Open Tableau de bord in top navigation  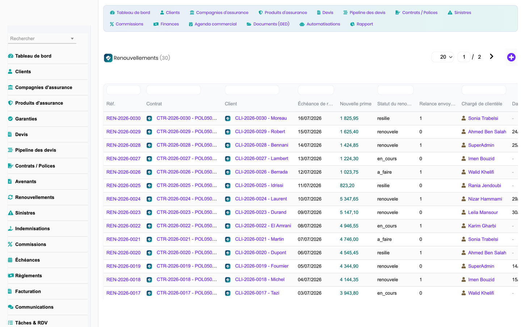pos(130,13)
